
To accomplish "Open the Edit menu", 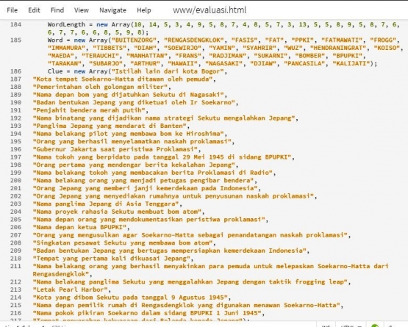I will tap(34, 10).
